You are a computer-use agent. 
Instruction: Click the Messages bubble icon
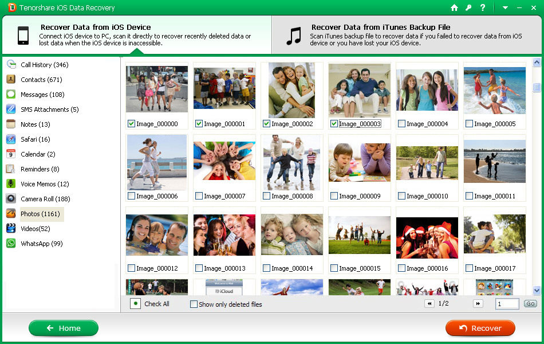click(11, 95)
